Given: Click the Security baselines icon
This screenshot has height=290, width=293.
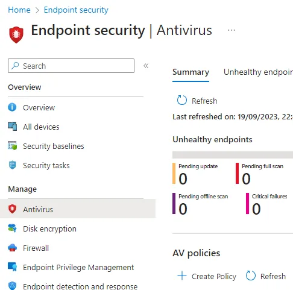Looking at the screenshot, I should pos(12,146).
